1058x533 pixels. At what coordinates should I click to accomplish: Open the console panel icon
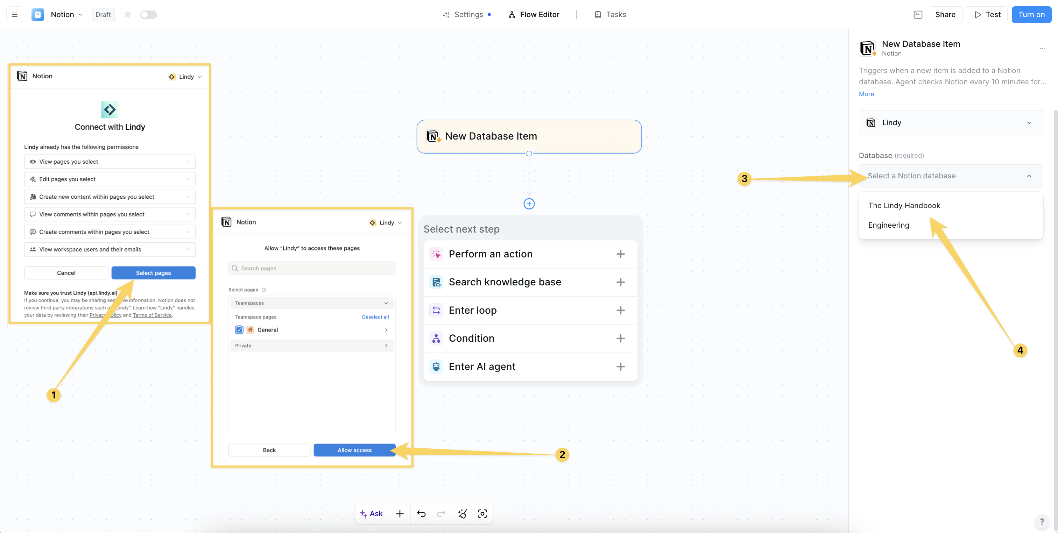click(918, 15)
